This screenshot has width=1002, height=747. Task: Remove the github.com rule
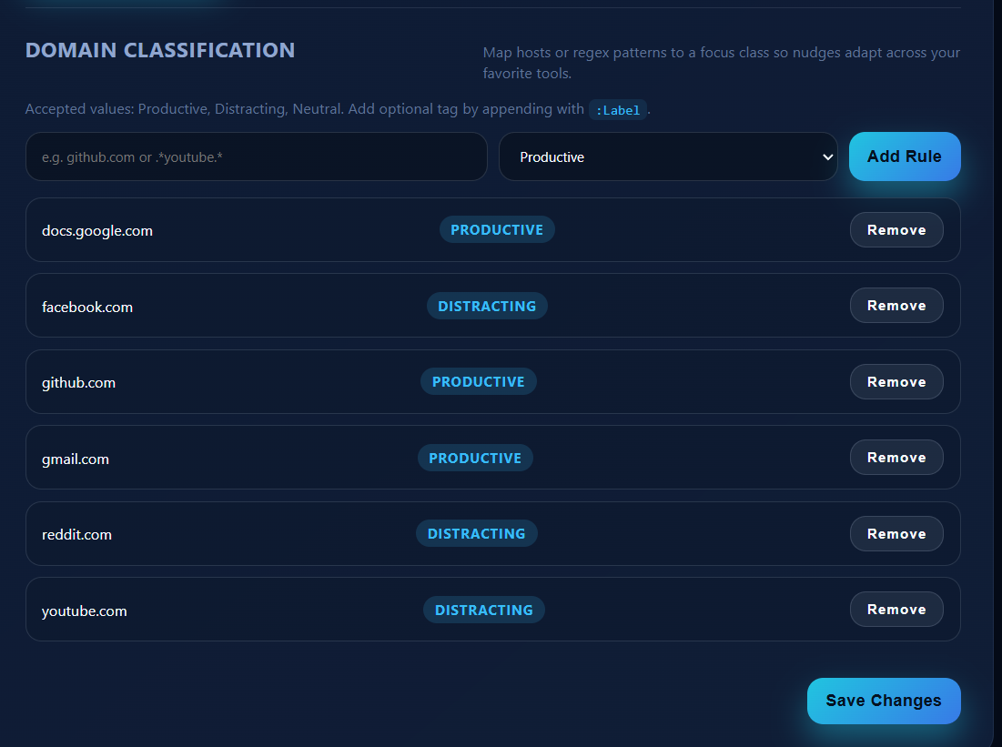896,382
